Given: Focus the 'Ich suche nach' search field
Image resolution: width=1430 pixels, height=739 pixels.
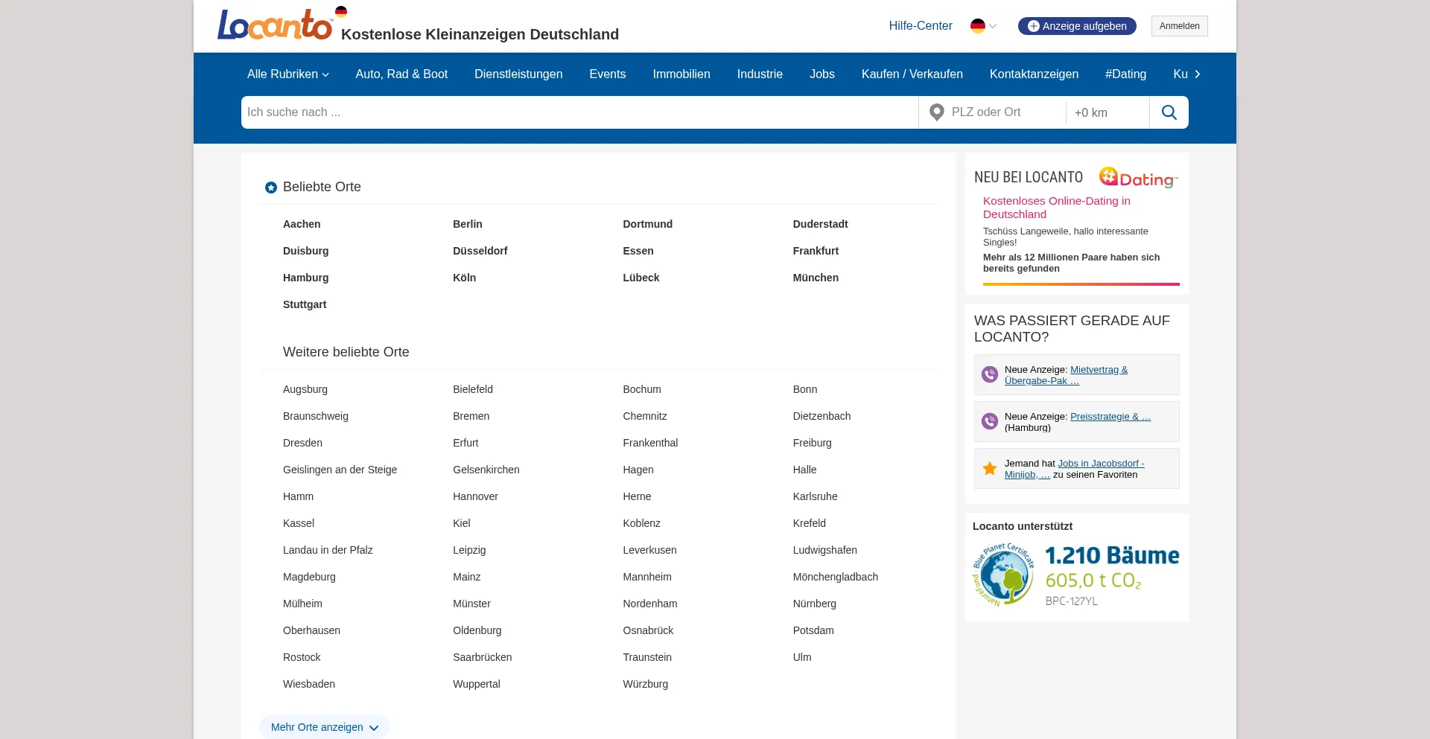Looking at the screenshot, I should [x=579, y=112].
